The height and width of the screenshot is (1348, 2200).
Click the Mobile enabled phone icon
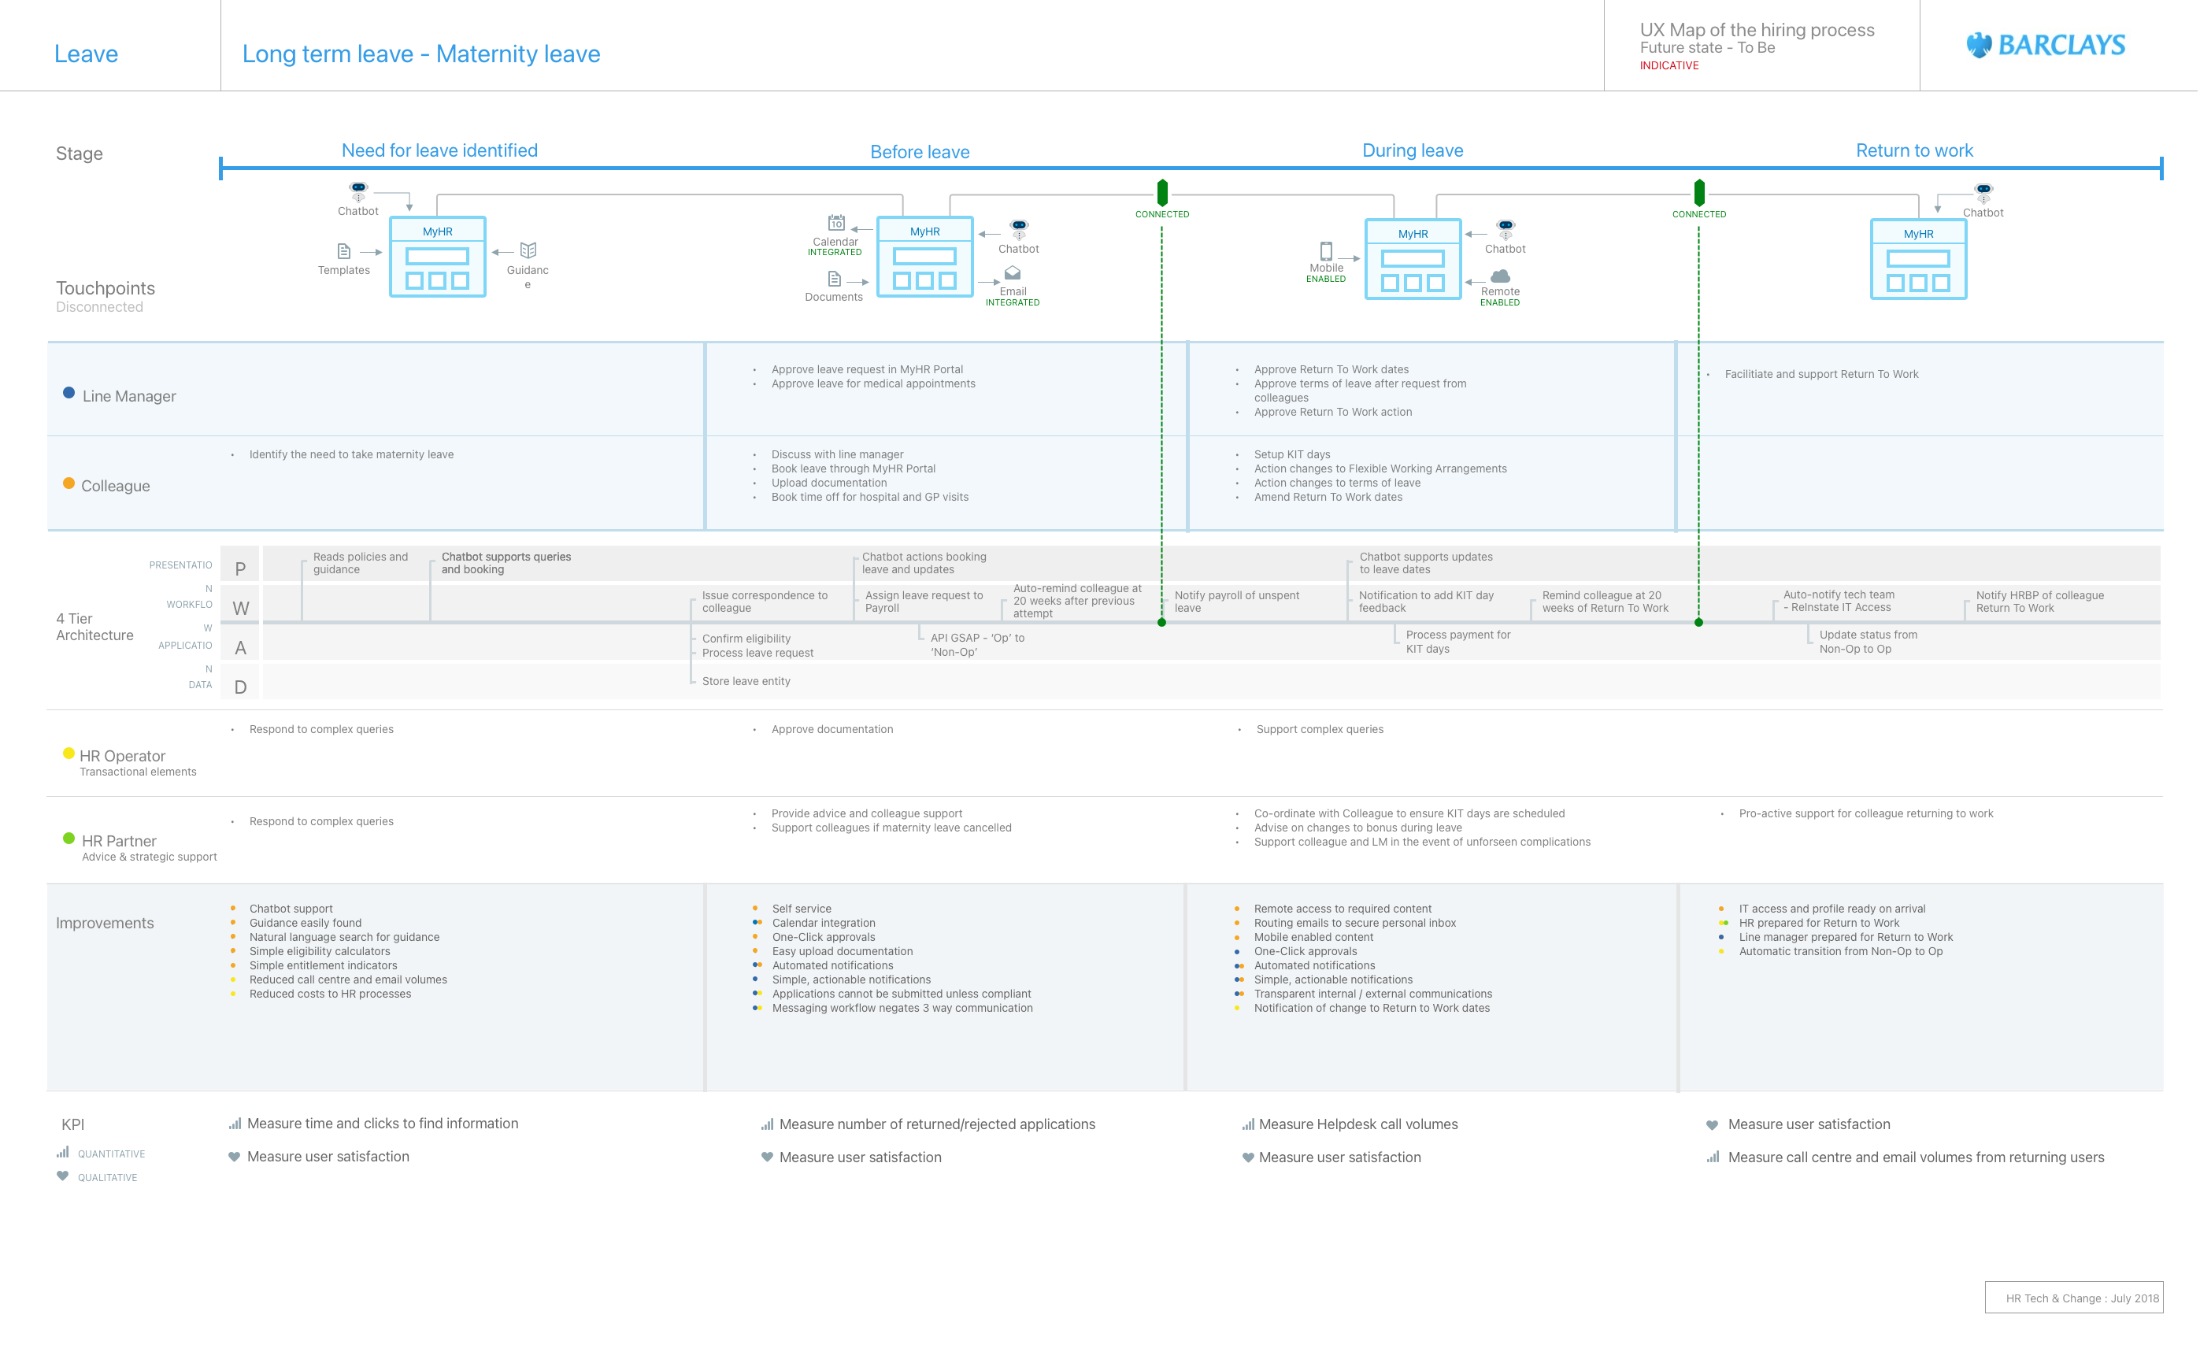1327,251
